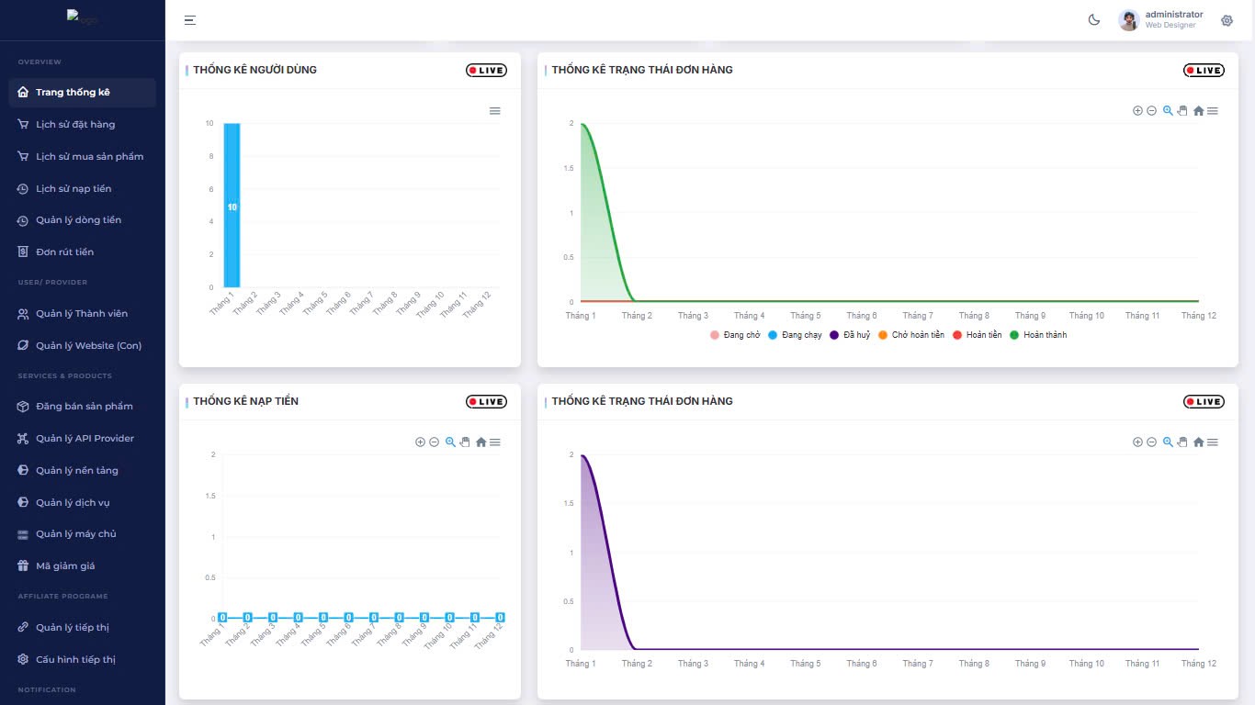Viewport: 1255px width, 705px height.
Task: Click the administrator user name
Action: [x=1174, y=15]
